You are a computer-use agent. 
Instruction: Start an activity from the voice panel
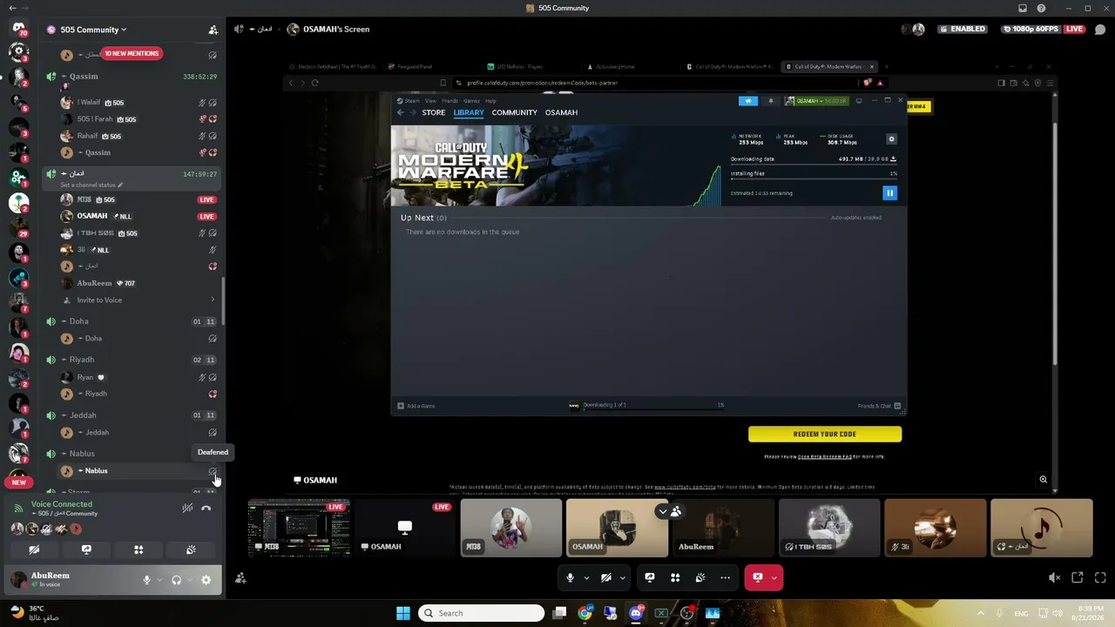pos(139,549)
